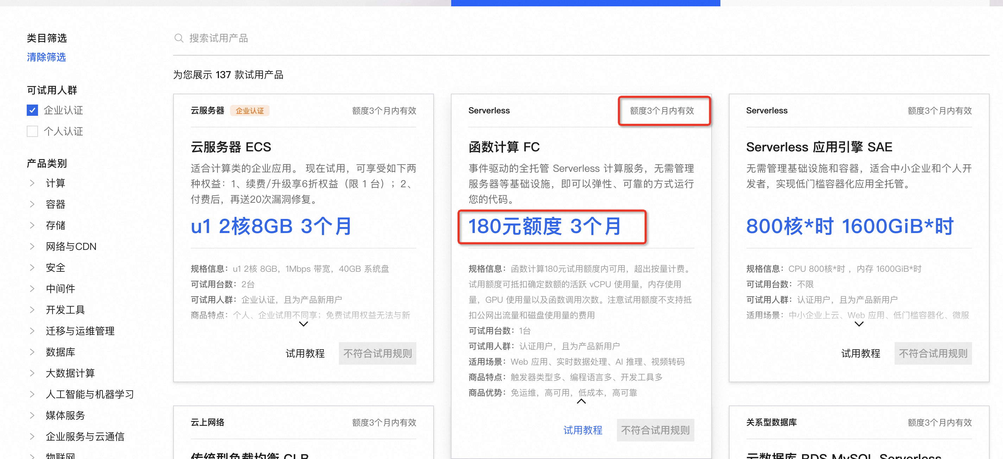The height and width of the screenshot is (459, 1003).
Task: Select the 计算 category label
Action: [x=55, y=183]
